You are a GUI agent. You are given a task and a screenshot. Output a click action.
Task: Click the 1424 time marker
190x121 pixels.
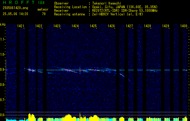[x=75, y=26]
